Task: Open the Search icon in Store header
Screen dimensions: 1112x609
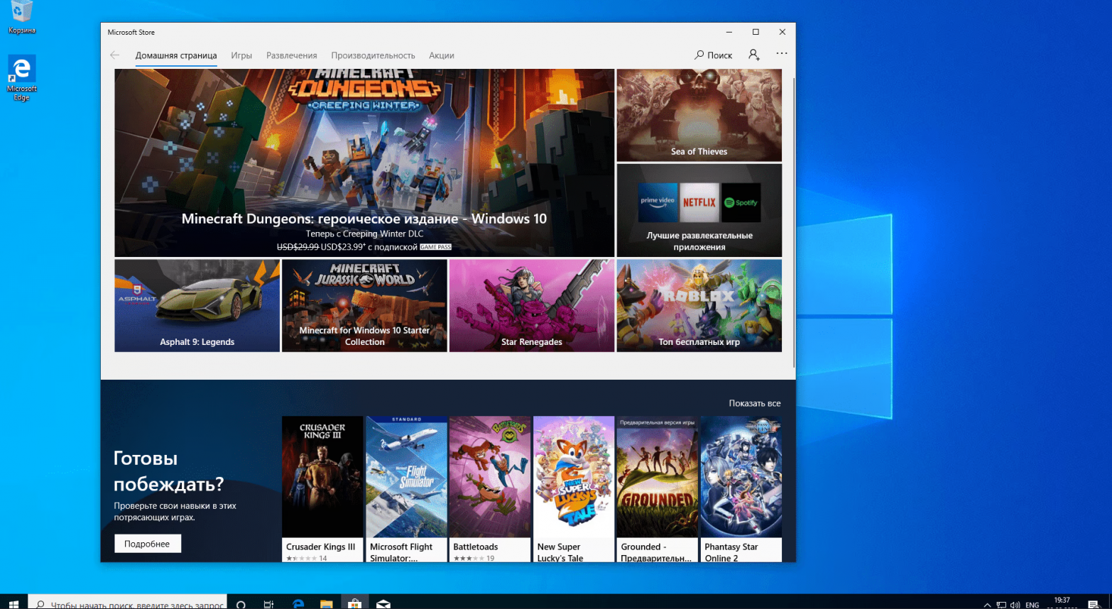Action: (714, 55)
